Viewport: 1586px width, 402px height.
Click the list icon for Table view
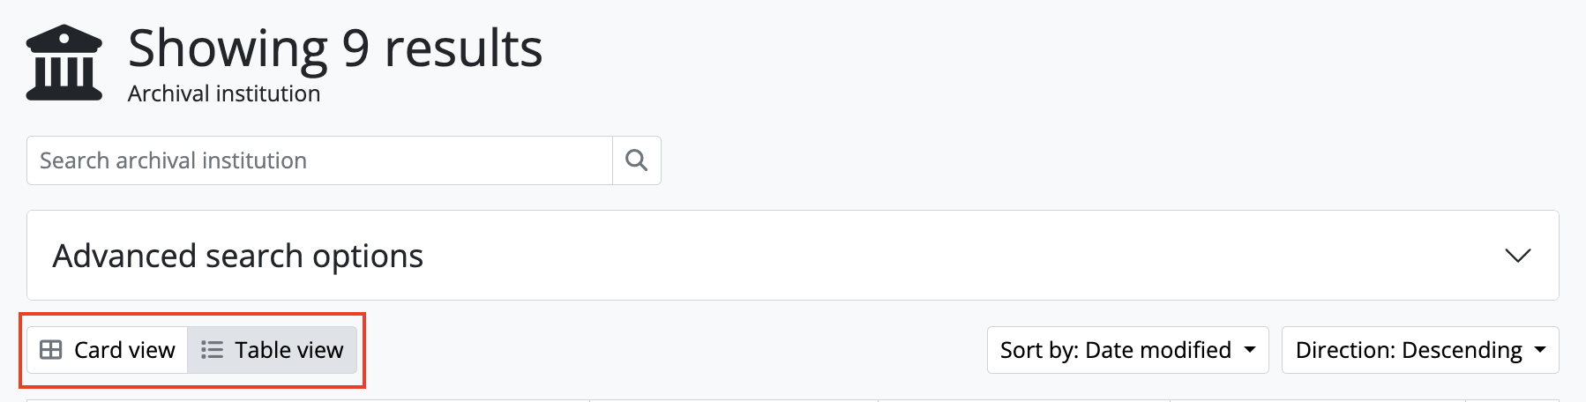pyautogui.click(x=212, y=350)
